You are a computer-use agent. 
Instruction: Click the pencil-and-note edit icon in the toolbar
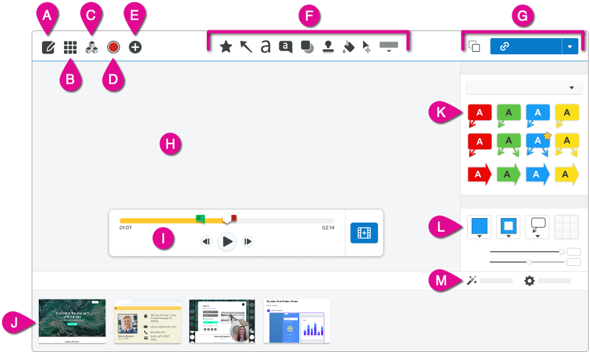pyautogui.click(x=48, y=47)
